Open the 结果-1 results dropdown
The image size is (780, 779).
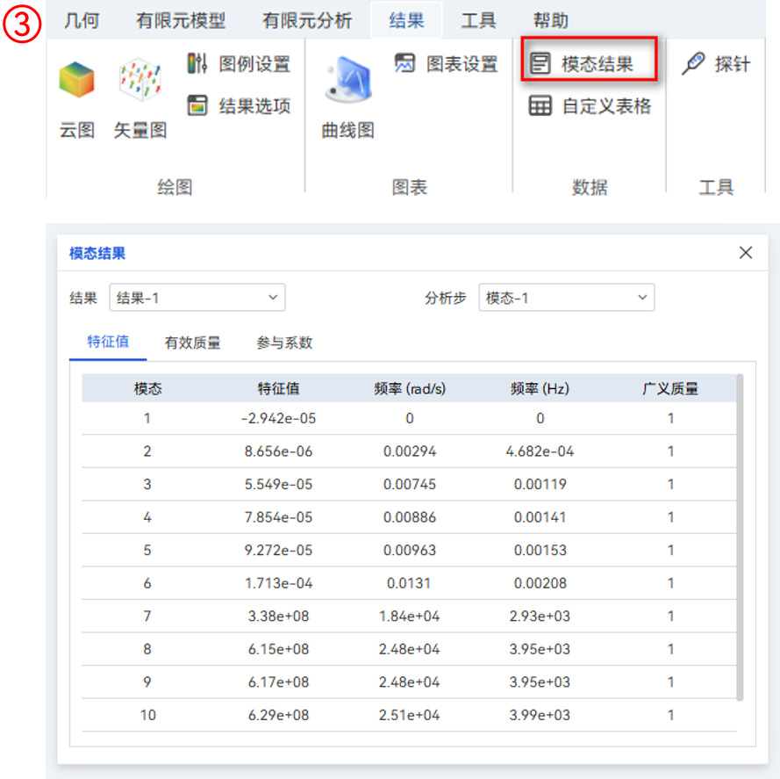197,297
